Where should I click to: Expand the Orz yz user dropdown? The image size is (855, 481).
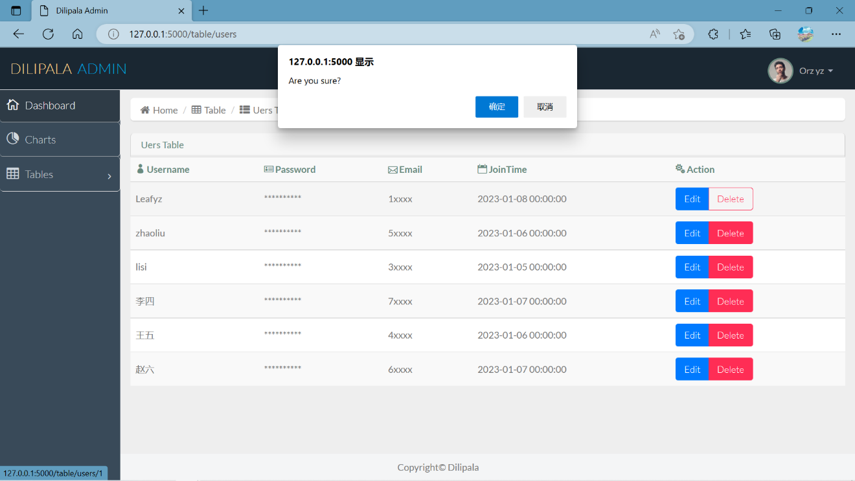pos(815,71)
